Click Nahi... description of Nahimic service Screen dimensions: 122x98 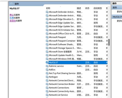point(80,66)
